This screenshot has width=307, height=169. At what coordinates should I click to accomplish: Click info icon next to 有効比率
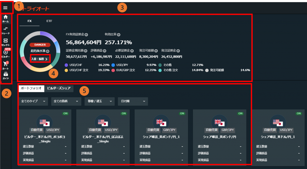pos(119,35)
